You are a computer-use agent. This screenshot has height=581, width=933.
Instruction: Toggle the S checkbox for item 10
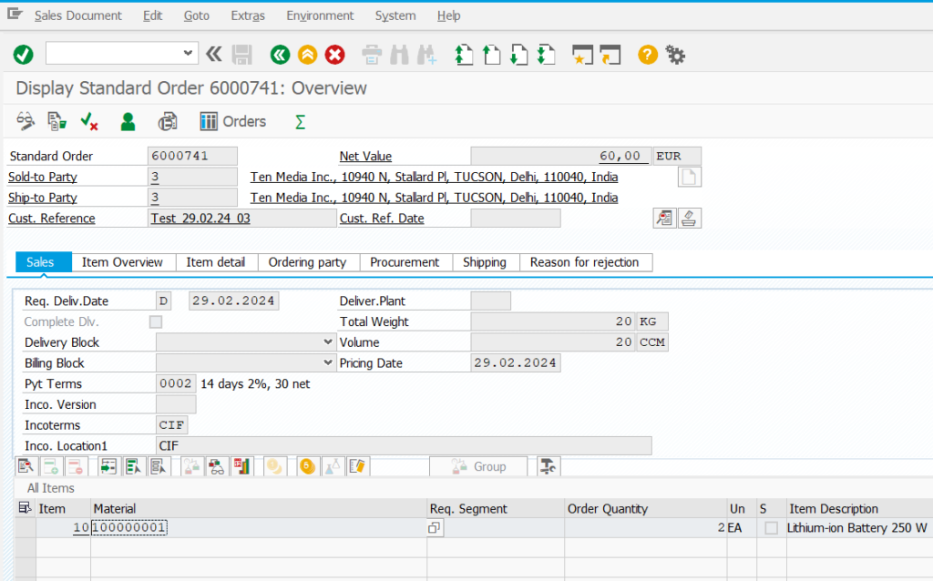772,528
